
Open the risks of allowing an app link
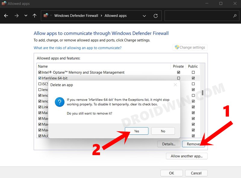[77, 48]
